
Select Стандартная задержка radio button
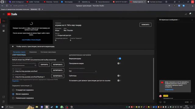(x=13, y=90)
